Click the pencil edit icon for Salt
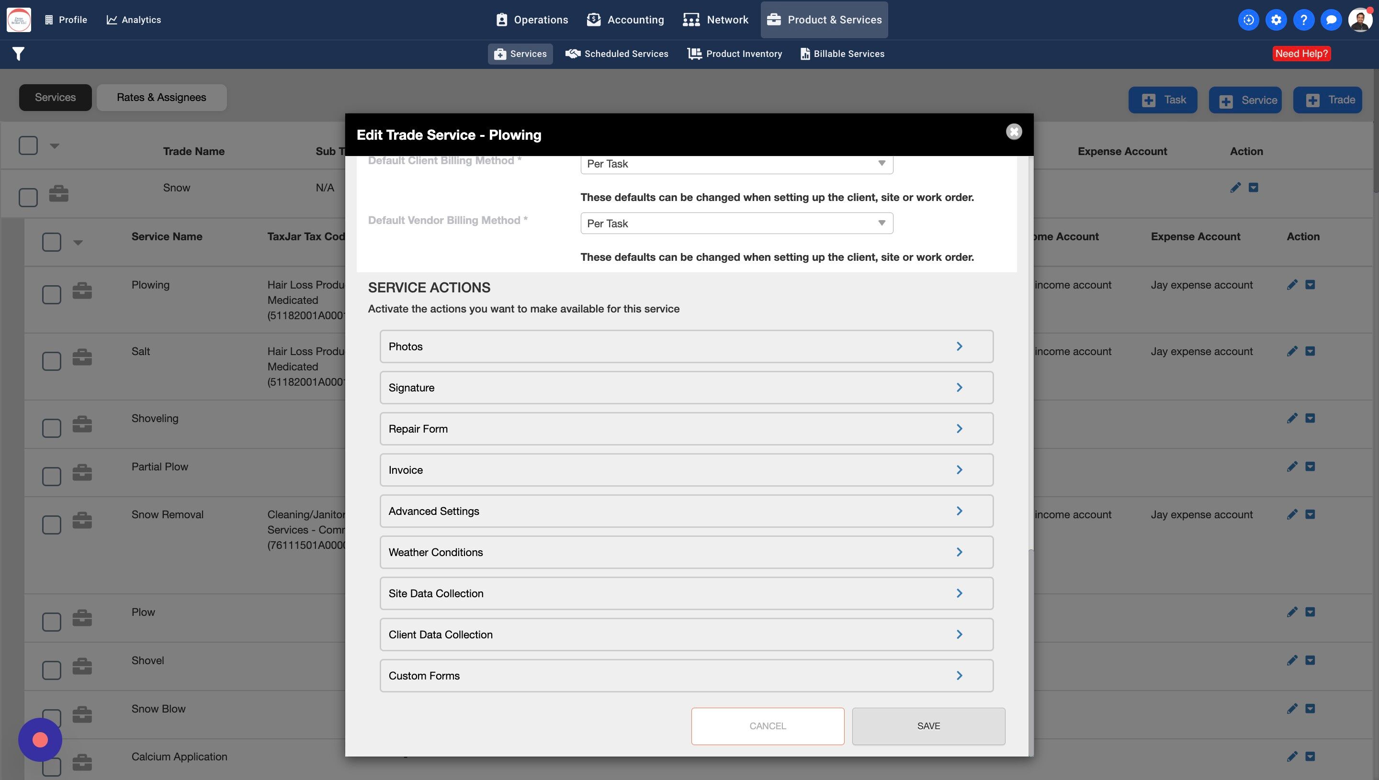Viewport: 1379px width, 780px height. point(1292,351)
